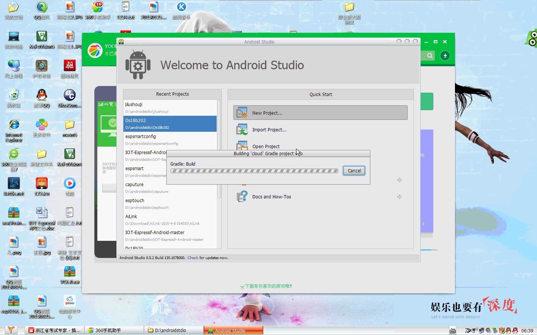Select New Project... in Quick Start
Viewport: 537px width, 335px height.
coord(320,113)
